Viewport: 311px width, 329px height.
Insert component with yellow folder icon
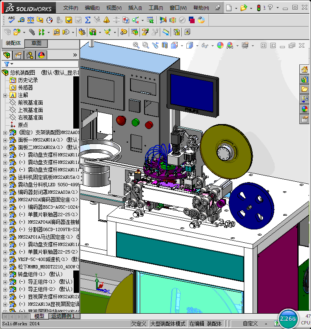pyautogui.click(x=17, y=32)
